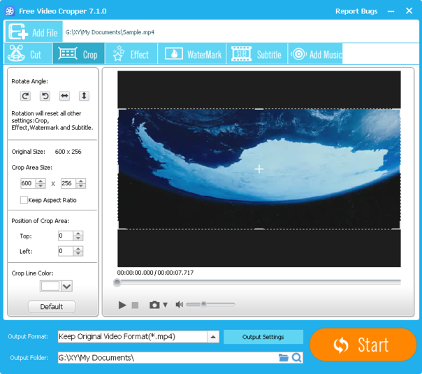Open the snapshot options dropdown arrow

pyautogui.click(x=166, y=305)
